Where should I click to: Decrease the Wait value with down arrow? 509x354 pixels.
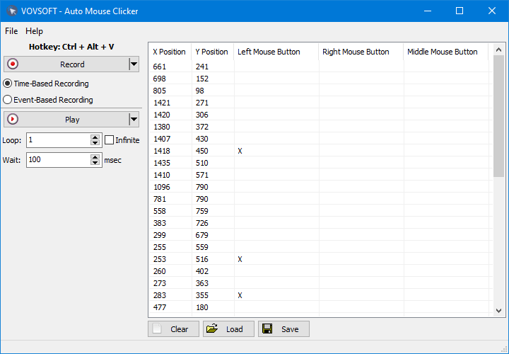coord(95,164)
